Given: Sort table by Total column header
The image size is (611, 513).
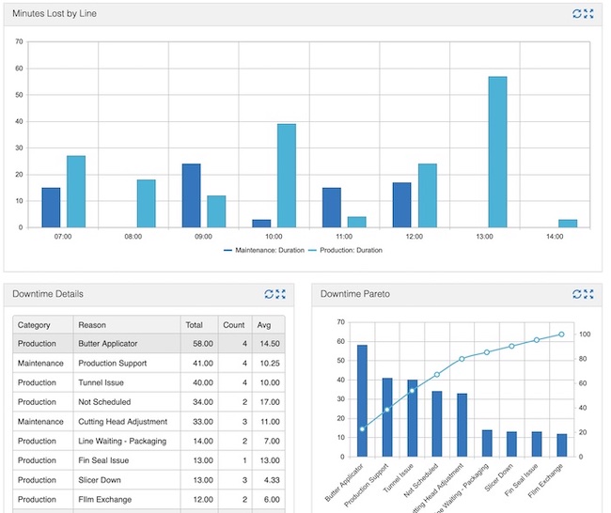Looking at the screenshot, I should point(199,325).
